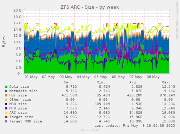
Task: Click ARC size current value 14.69G
Action: [70, 113]
